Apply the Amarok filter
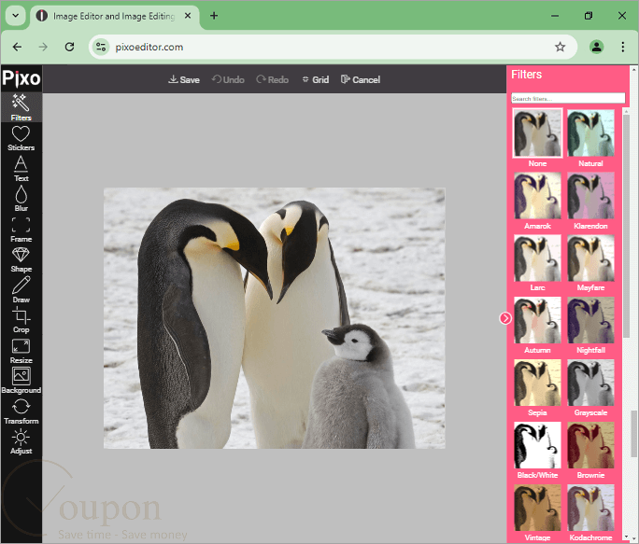The width and height of the screenshot is (639, 544). coord(537,195)
